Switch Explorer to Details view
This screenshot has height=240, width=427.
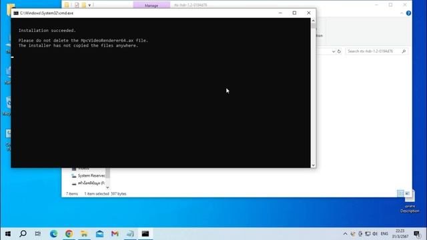(400, 193)
